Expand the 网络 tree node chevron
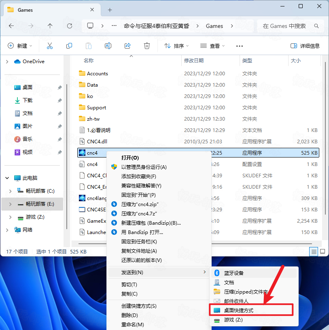The height and width of the screenshot is (330, 329). tap(7, 230)
